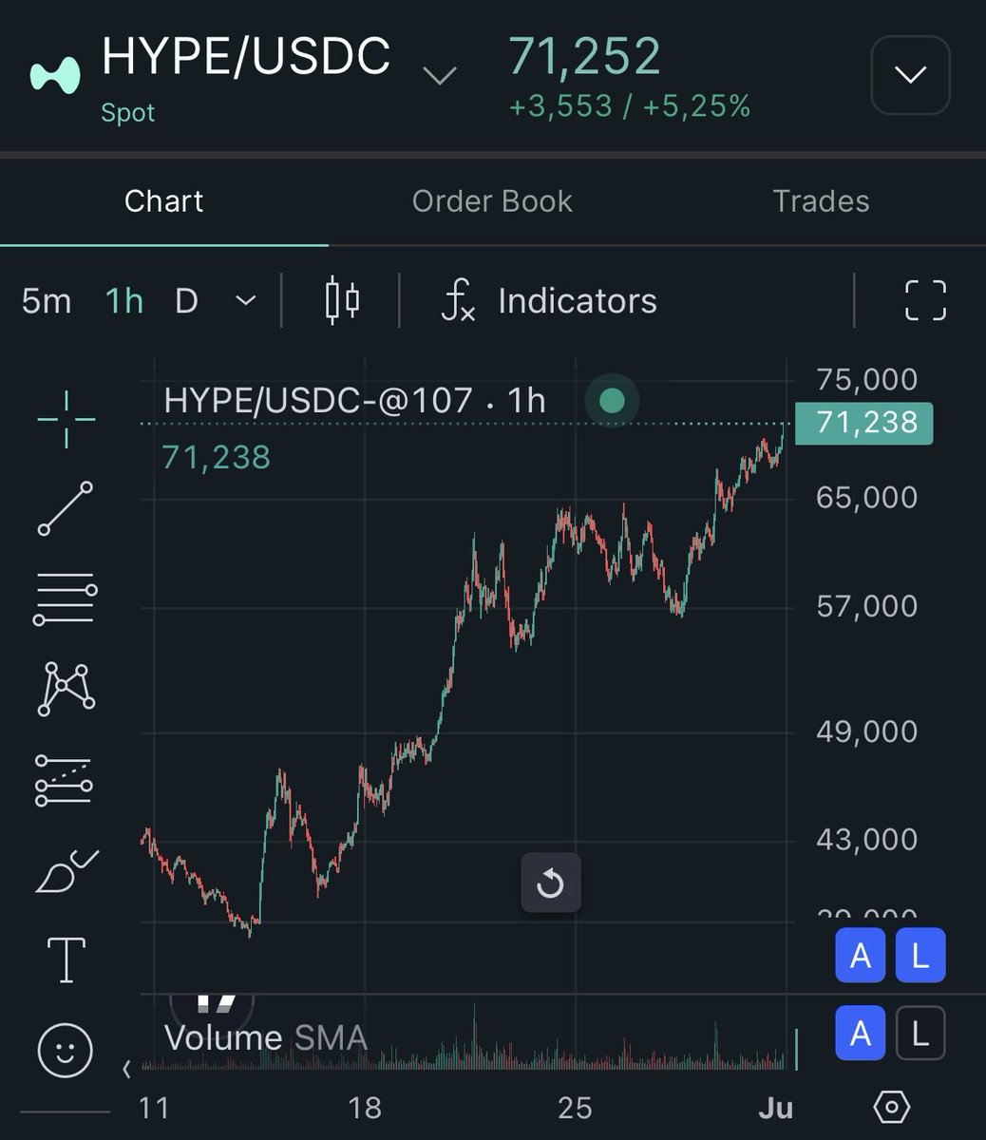Click the green live market status dot
Screen dimensions: 986x1140
tap(613, 401)
